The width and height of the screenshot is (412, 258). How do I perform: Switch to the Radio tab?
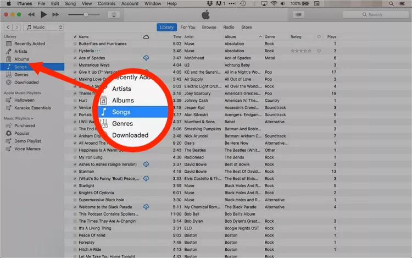[229, 28]
